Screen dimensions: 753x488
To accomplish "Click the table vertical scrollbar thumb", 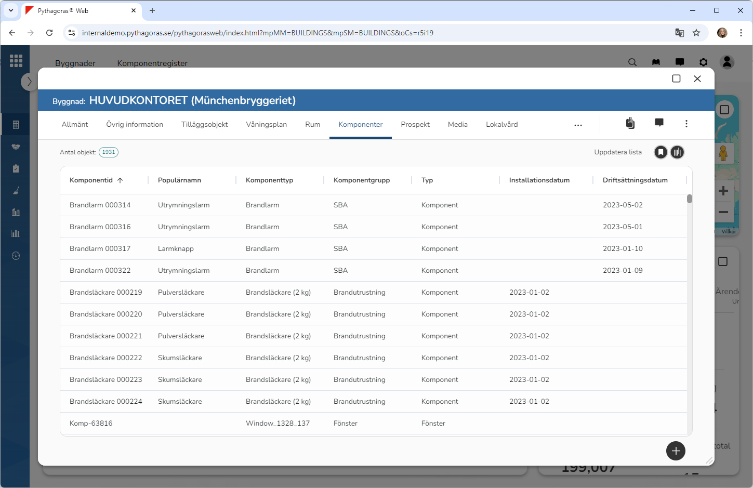I will click(689, 199).
